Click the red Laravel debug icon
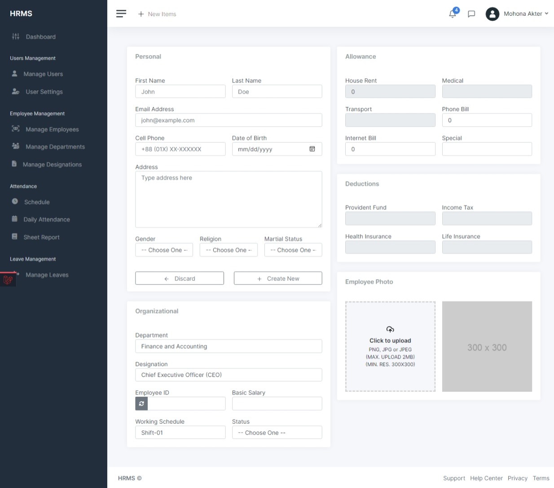The image size is (554, 488). 8,279
